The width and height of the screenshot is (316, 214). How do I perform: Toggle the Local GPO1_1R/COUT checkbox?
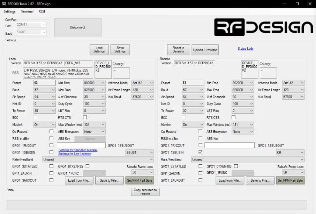(x=51, y=145)
